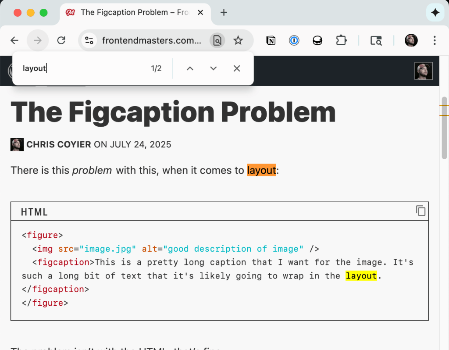This screenshot has height=350, width=449.
Task: Click the browser back arrow
Action: coord(14,41)
